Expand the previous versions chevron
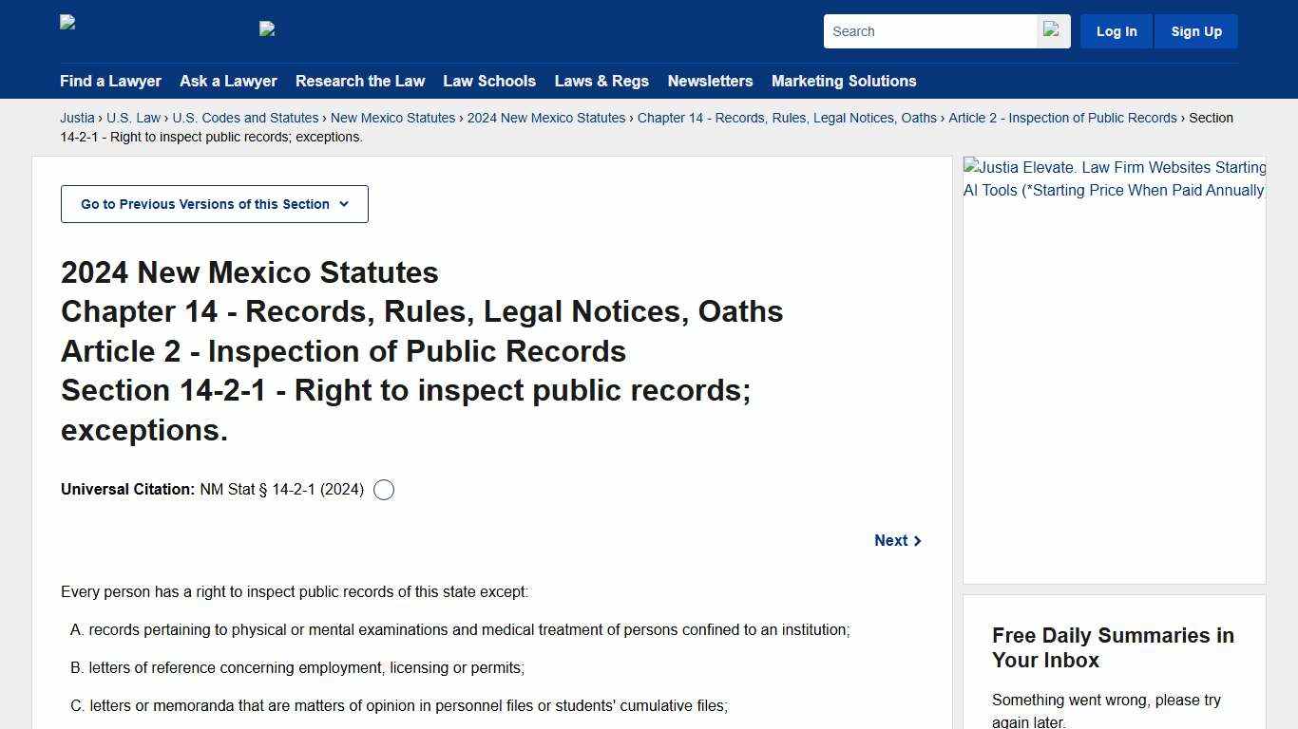This screenshot has height=729, width=1298. pyautogui.click(x=344, y=203)
